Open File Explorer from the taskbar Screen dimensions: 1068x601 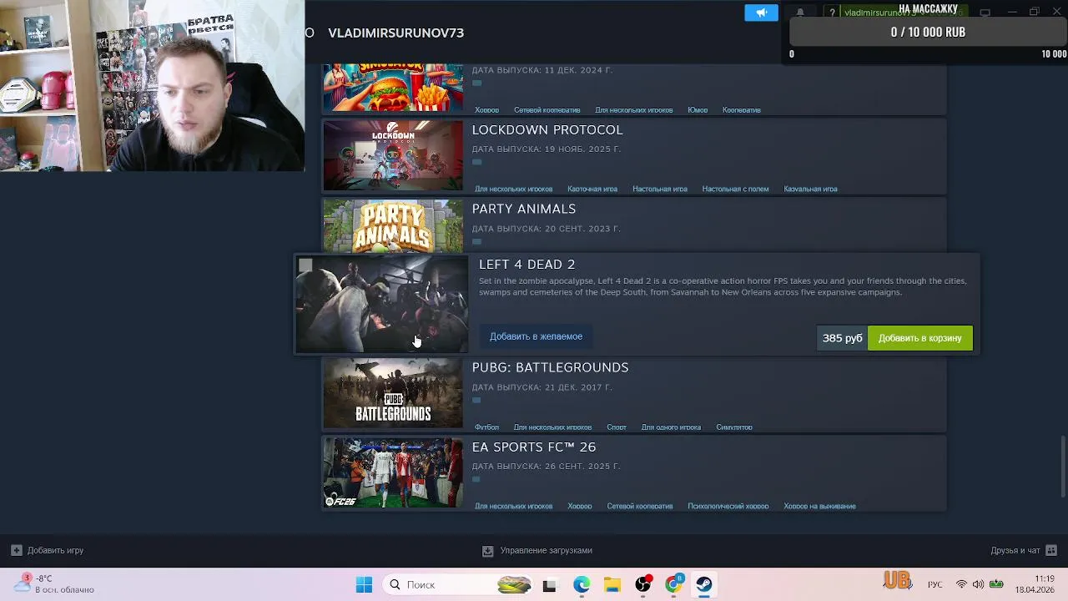(612, 585)
